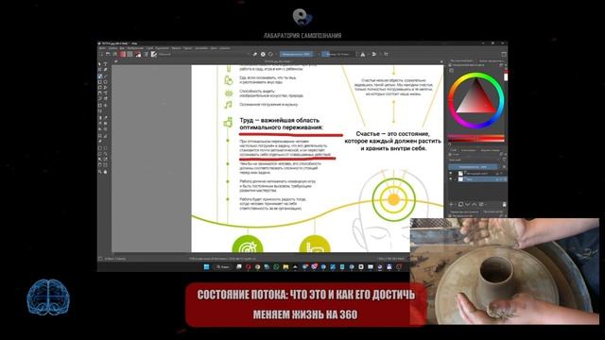The width and height of the screenshot is (605, 340).
Task: Select the Pan tool in the toolbox
Action: 105,172
